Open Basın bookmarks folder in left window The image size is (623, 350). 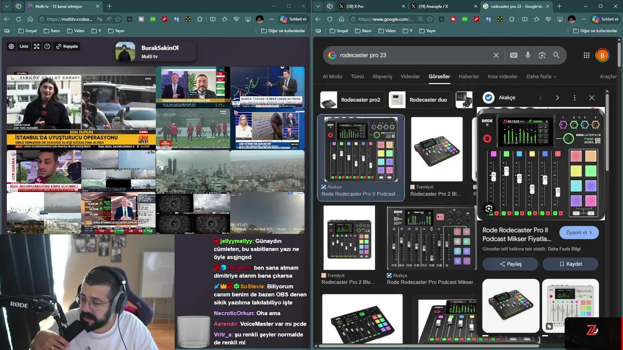[52, 31]
